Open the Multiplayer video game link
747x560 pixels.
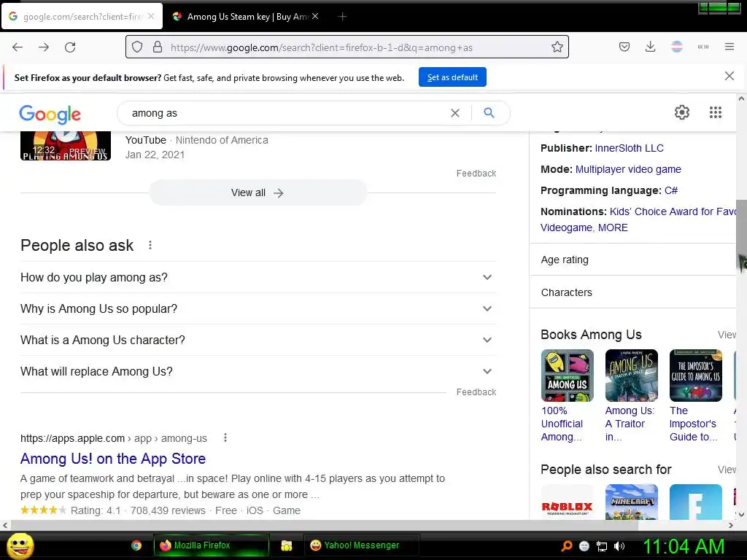coord(628,169)
